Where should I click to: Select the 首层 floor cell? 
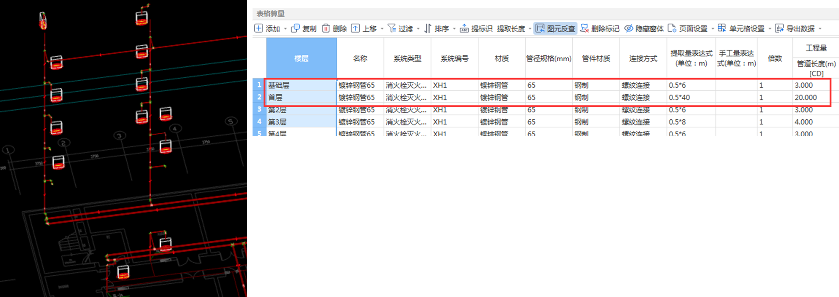click(301, 97)
